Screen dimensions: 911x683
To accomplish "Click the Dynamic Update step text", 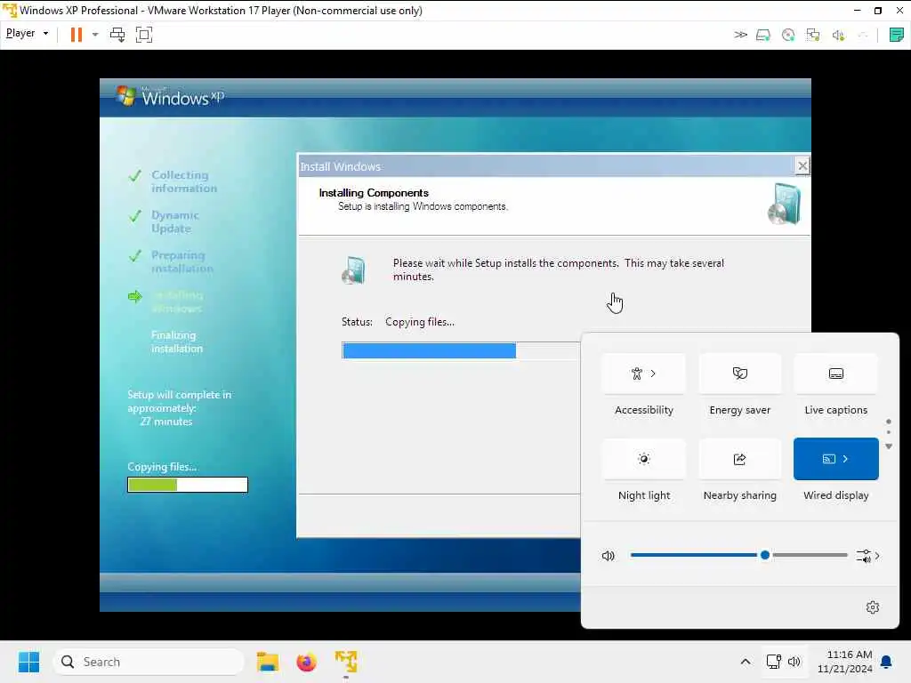I will [175, 221].
